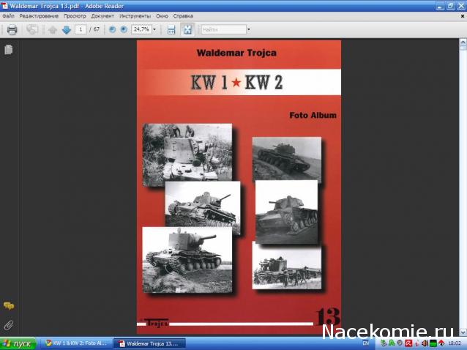The width and height of the screenshot is (467, 350).
Task: Click the green monitor tray icon
Action: (433, 343)
